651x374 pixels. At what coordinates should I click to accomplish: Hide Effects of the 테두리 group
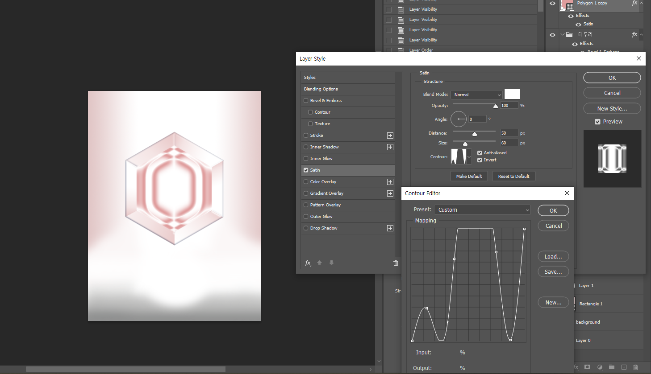(575, 44)
